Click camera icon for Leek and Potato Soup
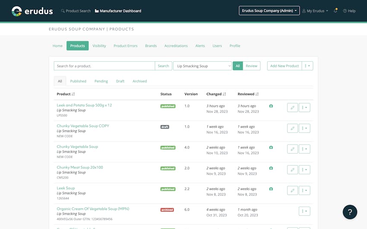The height and width of the screenshot is (229, 367). 271,106
